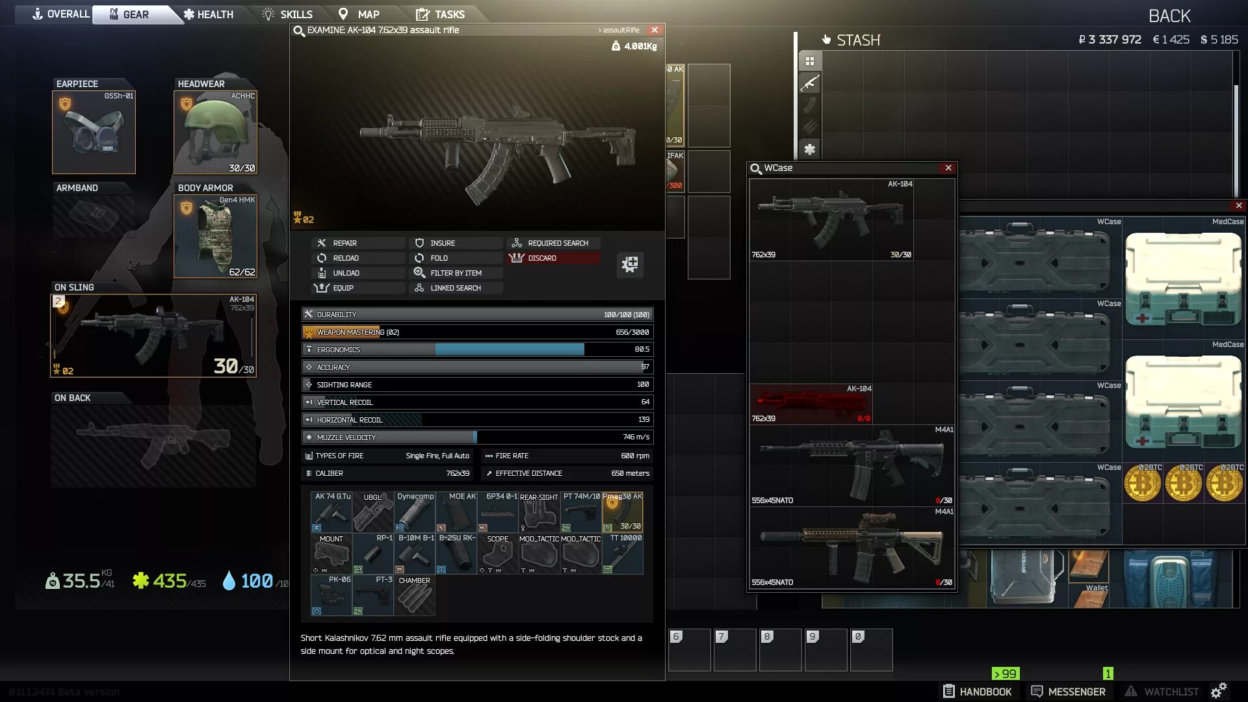Click the AK 74 G.Tu gas tube mod slot
Viewport: 1248px width, 702px height.
tap(331, 512)
